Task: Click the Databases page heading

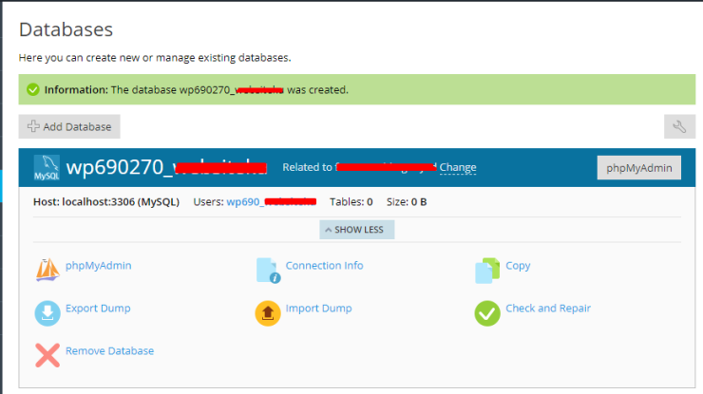Action: click(x=66, y=29)
